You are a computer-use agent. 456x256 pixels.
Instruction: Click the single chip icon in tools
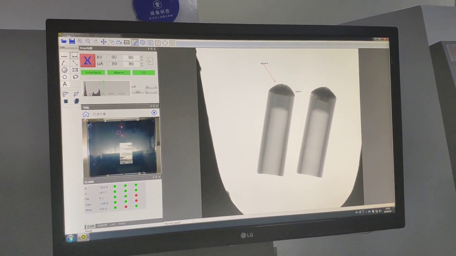coord(66,101)
